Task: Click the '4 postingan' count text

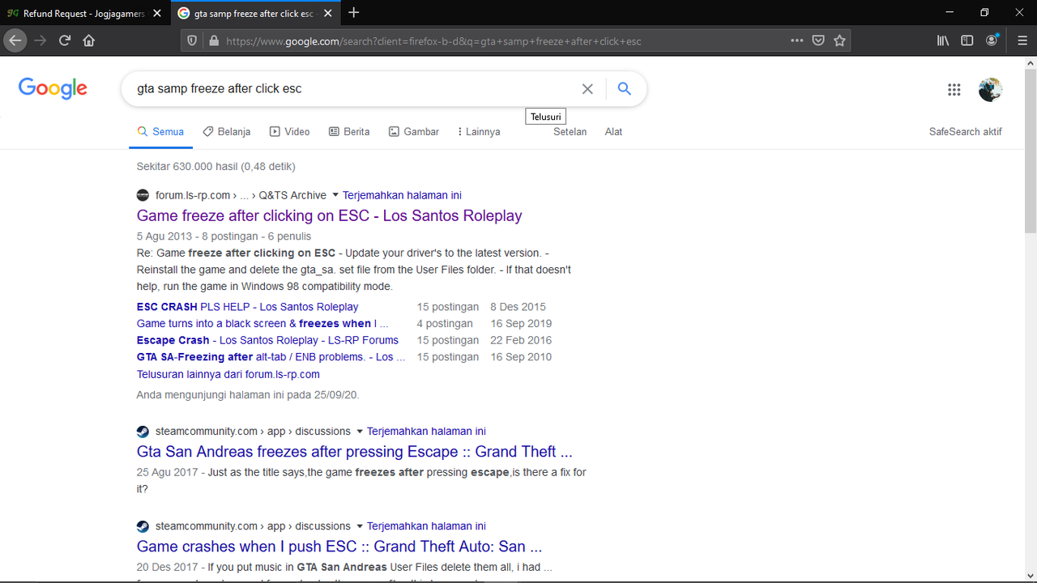Action: [445, 323]
